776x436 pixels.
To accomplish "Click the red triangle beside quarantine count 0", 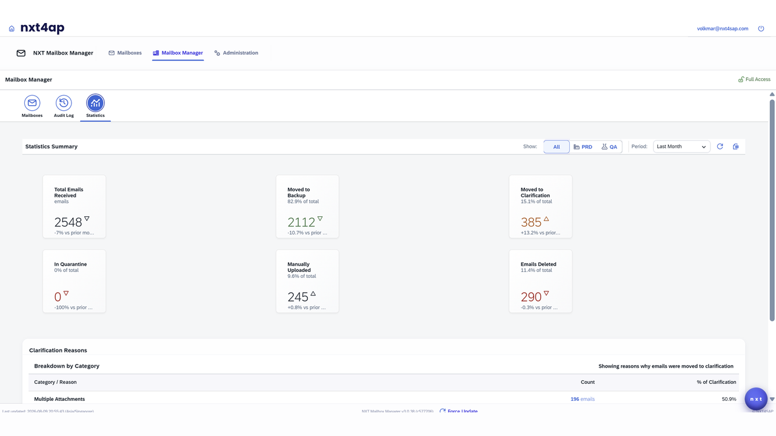I will click(66, 293).
